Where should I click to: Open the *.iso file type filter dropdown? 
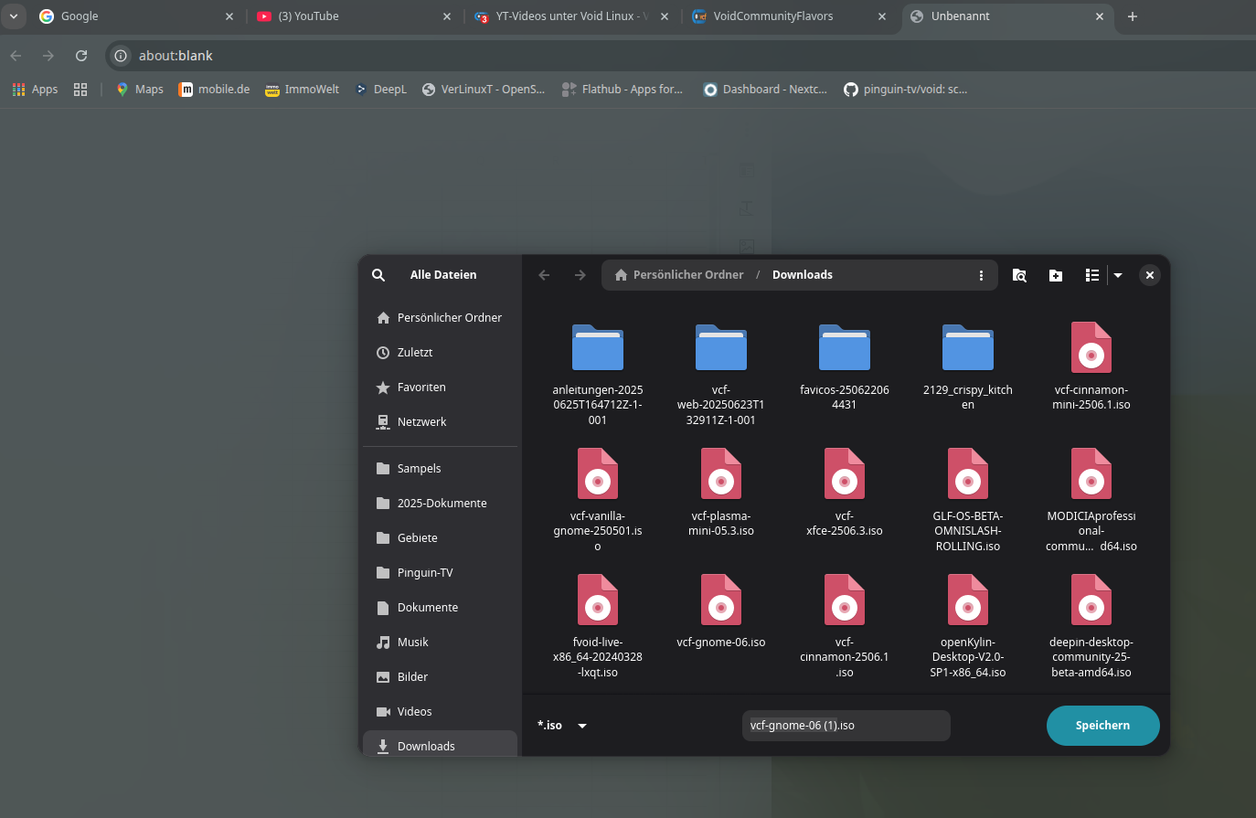coord(562,726)
